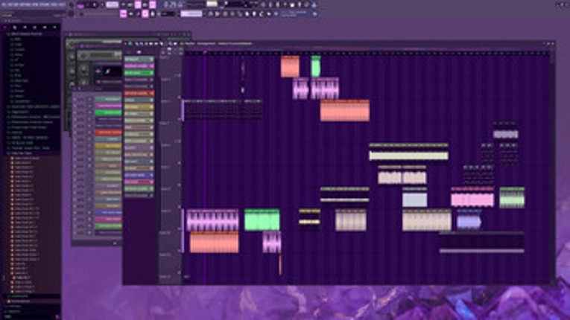570x320 pixels.
Task: Select the magenta pattern in the picker panel
Action: pos(139,65)
